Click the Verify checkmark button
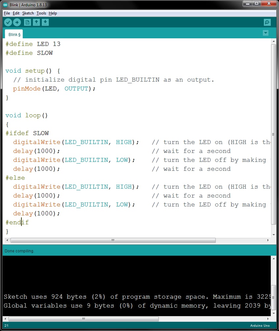Screen dimensions: 279x331 click(8, 22)
